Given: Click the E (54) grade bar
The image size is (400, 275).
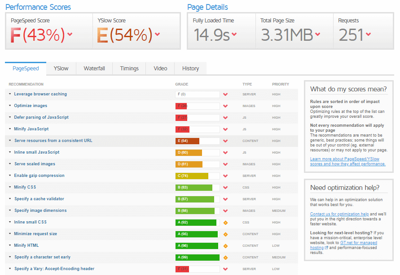Looking at the screenshot, I should tap(198, 141).
